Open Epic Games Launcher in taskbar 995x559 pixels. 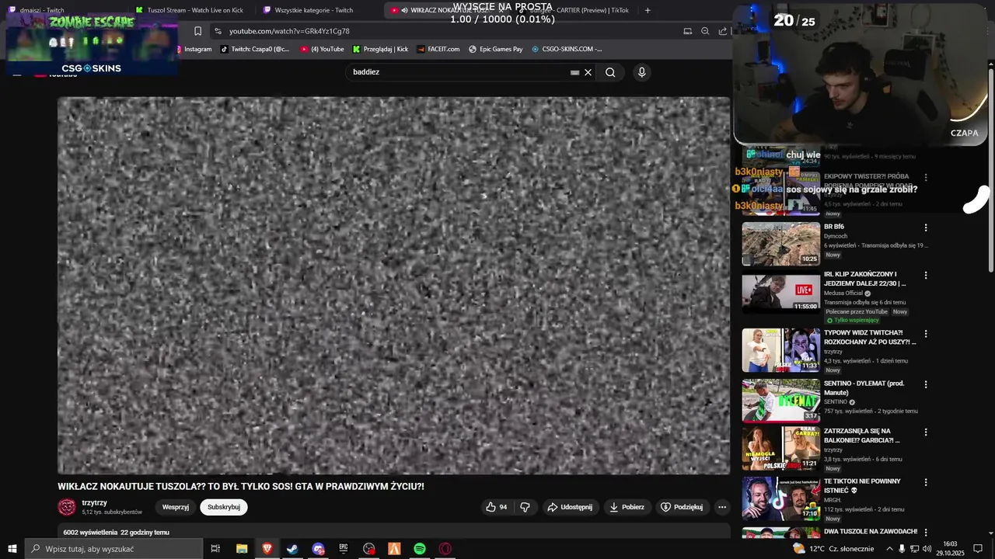tap(344, 549)
